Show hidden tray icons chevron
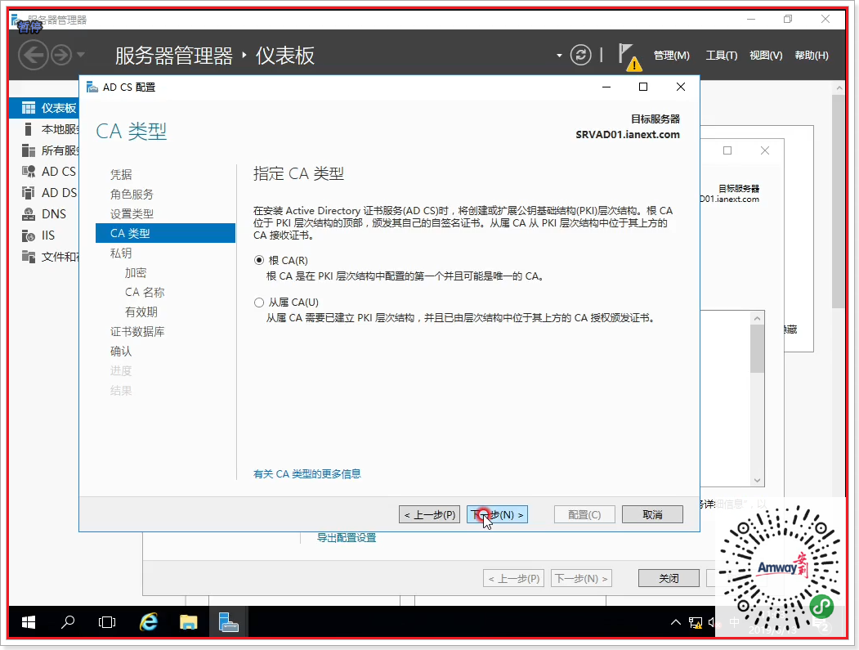This screenshot has width=859, height=650. pos(675,622)
